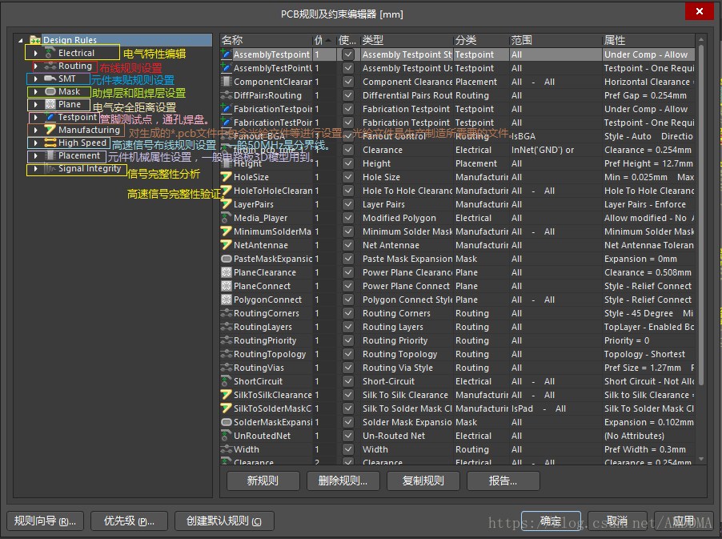Screen dimensions: 722x539
Task: Click the LayerPairs rule icon
Action: 226,204
